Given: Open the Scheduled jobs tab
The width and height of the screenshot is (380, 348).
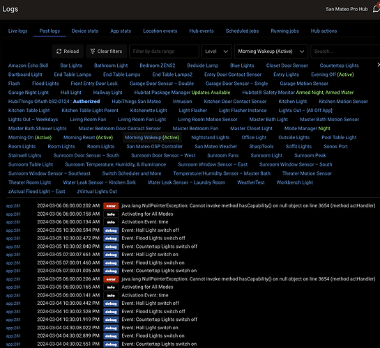Looking at the screenshot, I should [242, 31].
